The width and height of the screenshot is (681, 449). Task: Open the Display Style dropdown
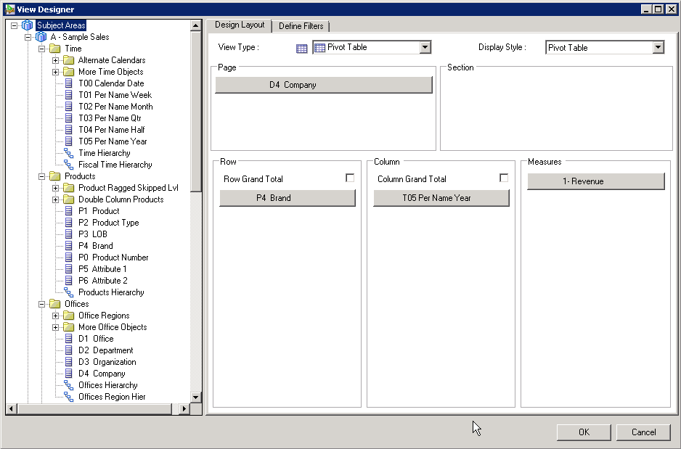click(659, 47)
